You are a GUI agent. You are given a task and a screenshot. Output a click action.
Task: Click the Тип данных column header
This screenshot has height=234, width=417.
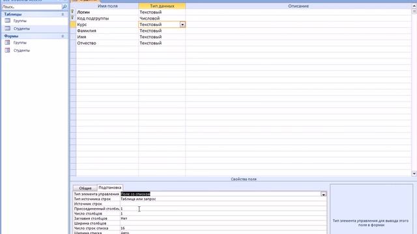point(162,6)
